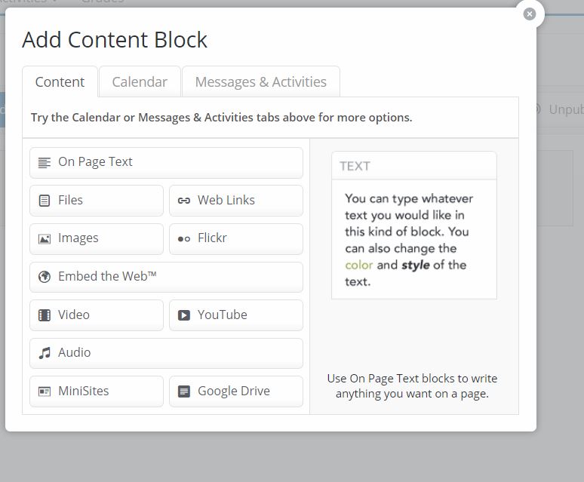Click the Video film strip icon
584x482 pixels.
pyautogui.click(x=45, y=315)
